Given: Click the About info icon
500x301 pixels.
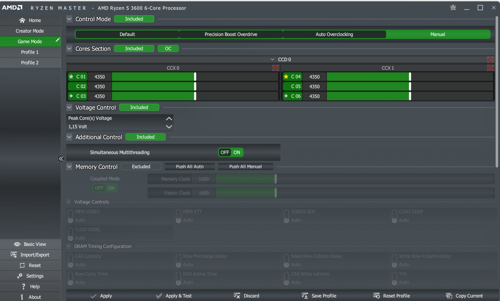Looking at the screenshot, I should coord(22,297).
